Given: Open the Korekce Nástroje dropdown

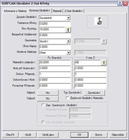Looking at the screenshot, I should click(68, 53).
